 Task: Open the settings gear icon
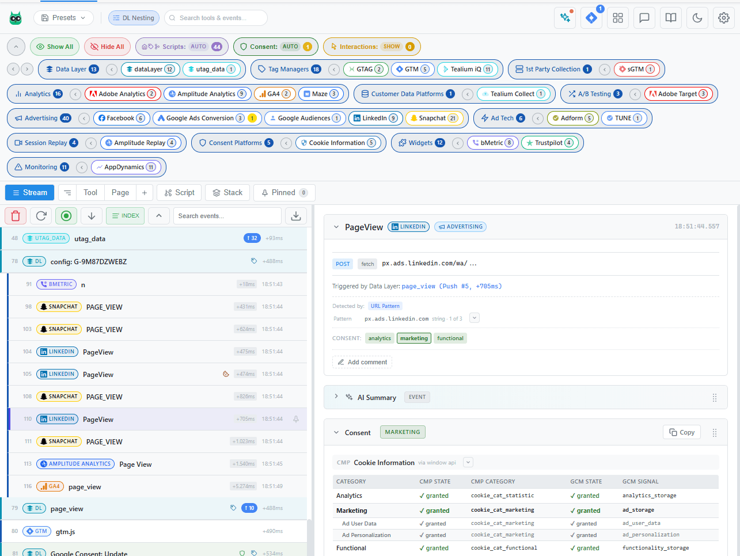point(724,18)
